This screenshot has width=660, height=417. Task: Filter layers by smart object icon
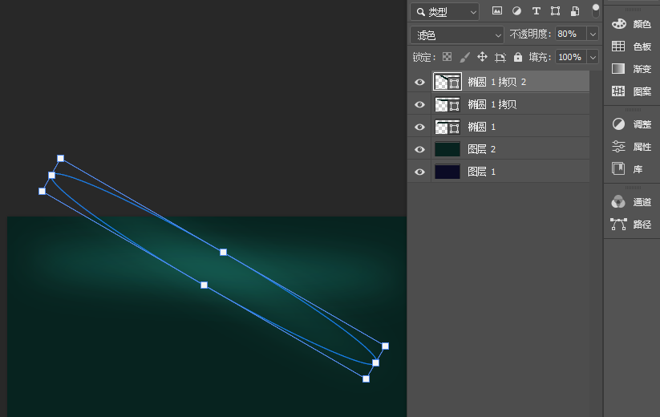574,11
